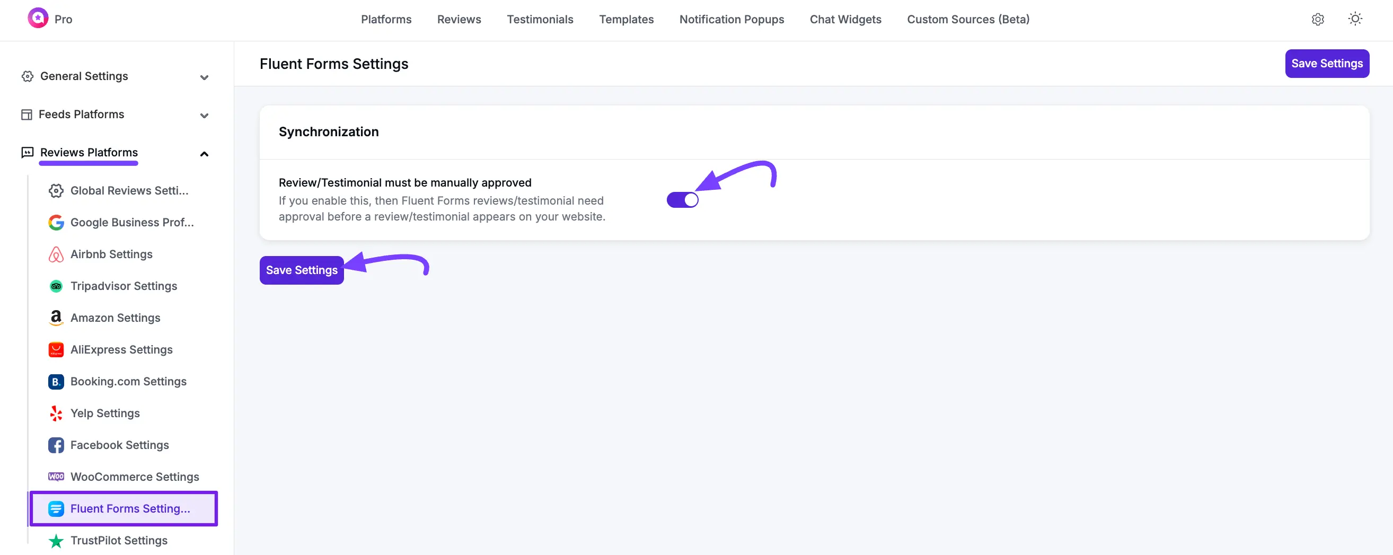Click the settings gear in top bar
The image size is (1393, 555).
(1318, 19)
